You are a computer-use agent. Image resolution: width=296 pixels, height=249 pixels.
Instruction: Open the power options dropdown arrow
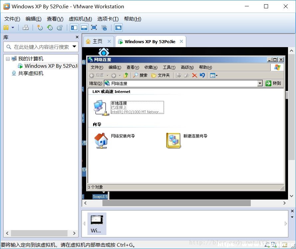13,28
